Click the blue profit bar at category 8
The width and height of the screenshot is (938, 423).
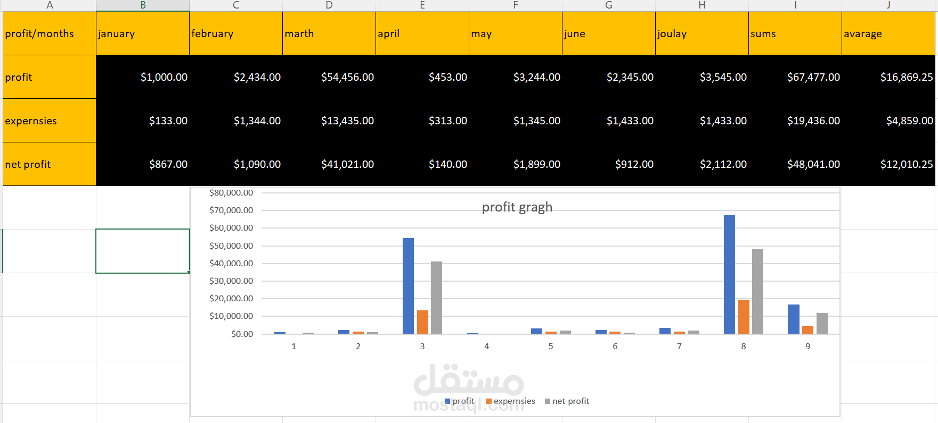[x=729, y=274]
